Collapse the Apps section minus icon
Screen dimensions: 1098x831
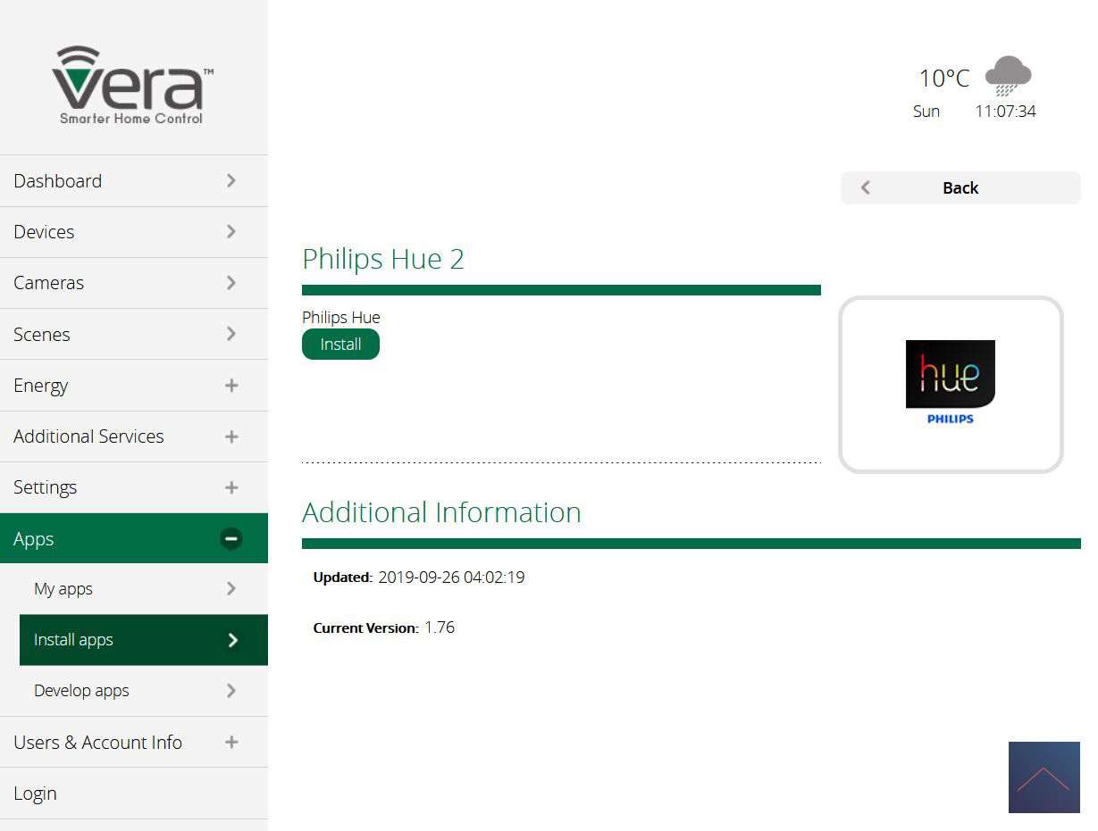click(x=231, y=538)
